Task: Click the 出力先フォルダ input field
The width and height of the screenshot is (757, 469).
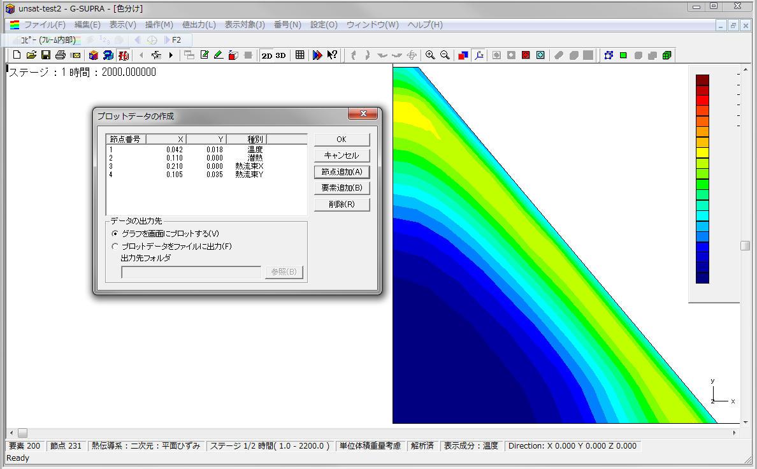Action: (191, 273)
